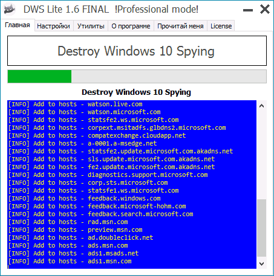
Task: Select the log line feedback.microsoft-hohm.com
Action: pos(97,207)
